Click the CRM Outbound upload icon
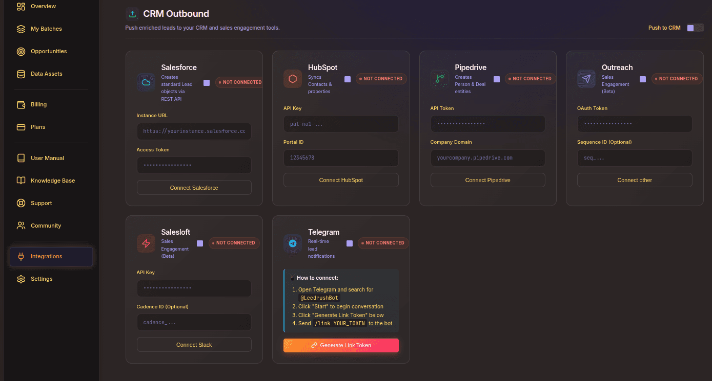The image size is (712, 381). pyautogui.click(x=133, y=13)
